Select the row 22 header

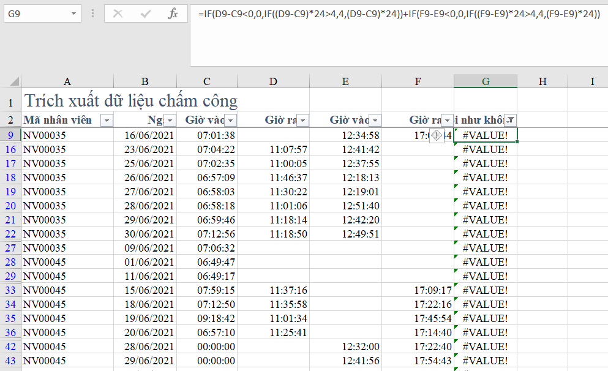tap(10, 234)
